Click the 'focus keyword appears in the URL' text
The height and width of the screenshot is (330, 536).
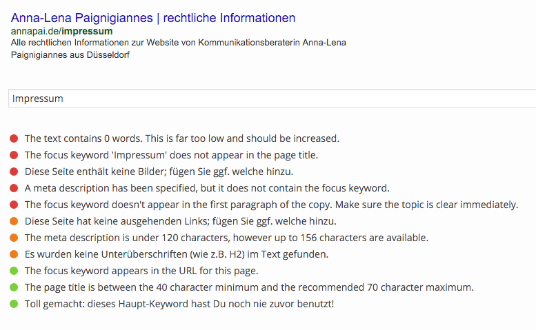pos(141,271)
